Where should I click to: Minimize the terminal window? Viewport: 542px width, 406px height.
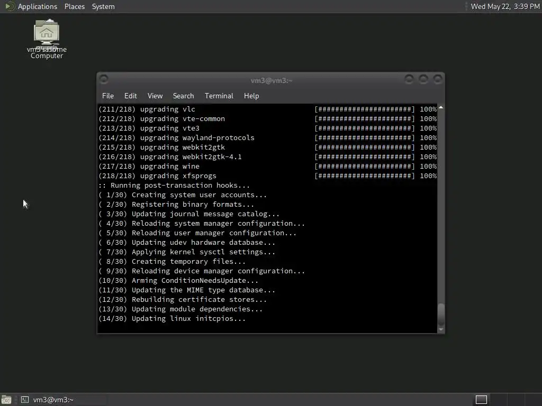[409, 79]
